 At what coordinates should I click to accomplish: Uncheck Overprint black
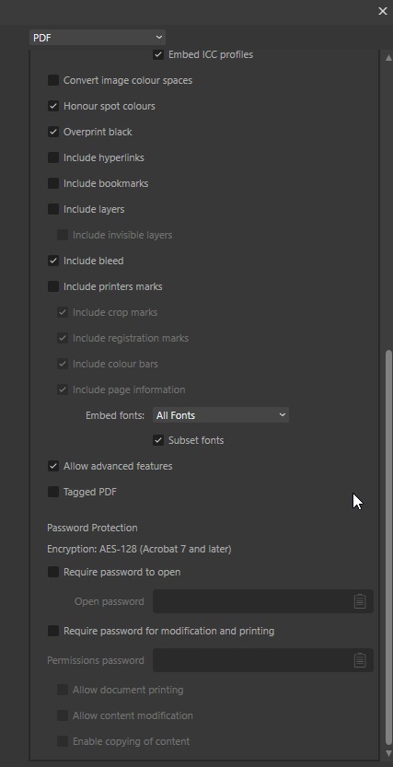coord(53,132)
